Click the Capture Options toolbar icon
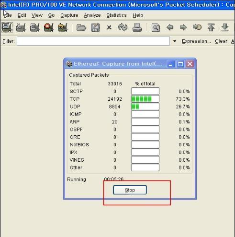235x237 pixels. click(x=21, y=27)
